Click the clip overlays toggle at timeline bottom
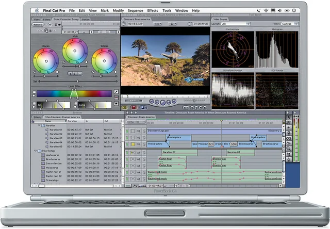 coord(135,186)
